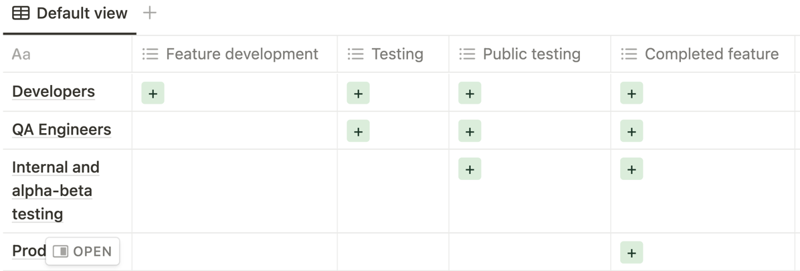Viewport: 800px width, 271px height.
Task: Click plus tag in QA Engineers Completed feature
Action: coord(631,132)
